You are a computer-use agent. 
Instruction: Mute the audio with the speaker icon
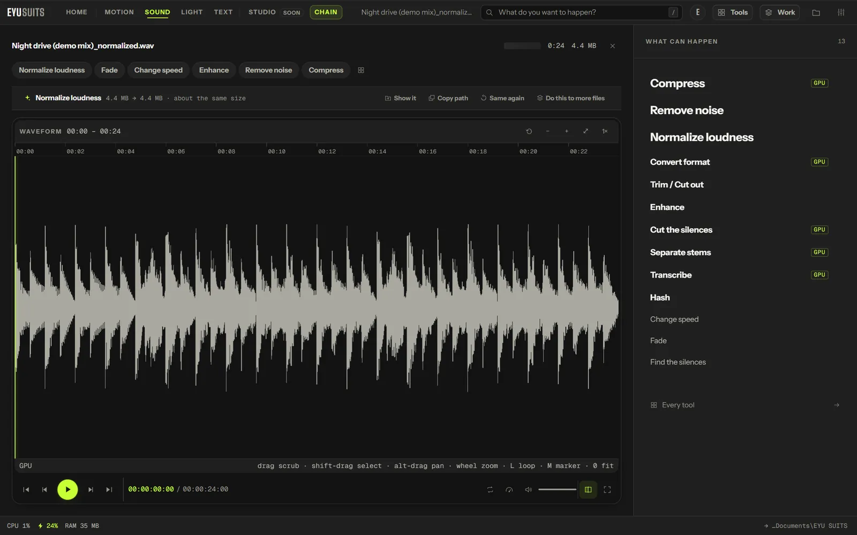pos(528,490)
